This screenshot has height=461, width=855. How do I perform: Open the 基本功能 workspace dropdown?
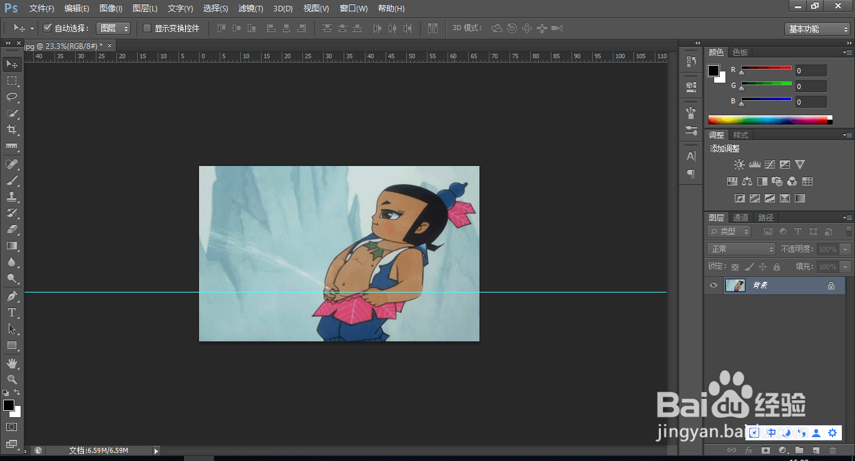click(817, 29)
